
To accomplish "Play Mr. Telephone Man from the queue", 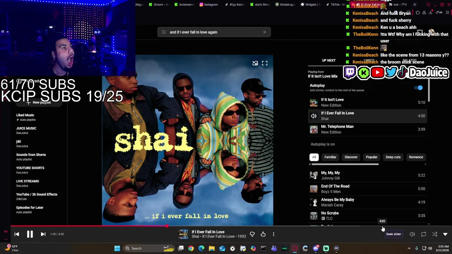I will tap(367, 129).
